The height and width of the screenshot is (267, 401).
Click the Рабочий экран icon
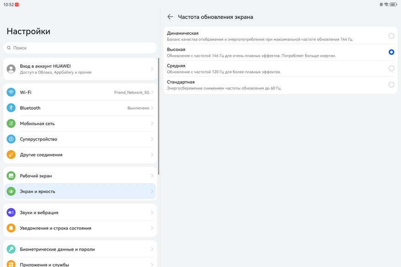(x=11, y=176)
